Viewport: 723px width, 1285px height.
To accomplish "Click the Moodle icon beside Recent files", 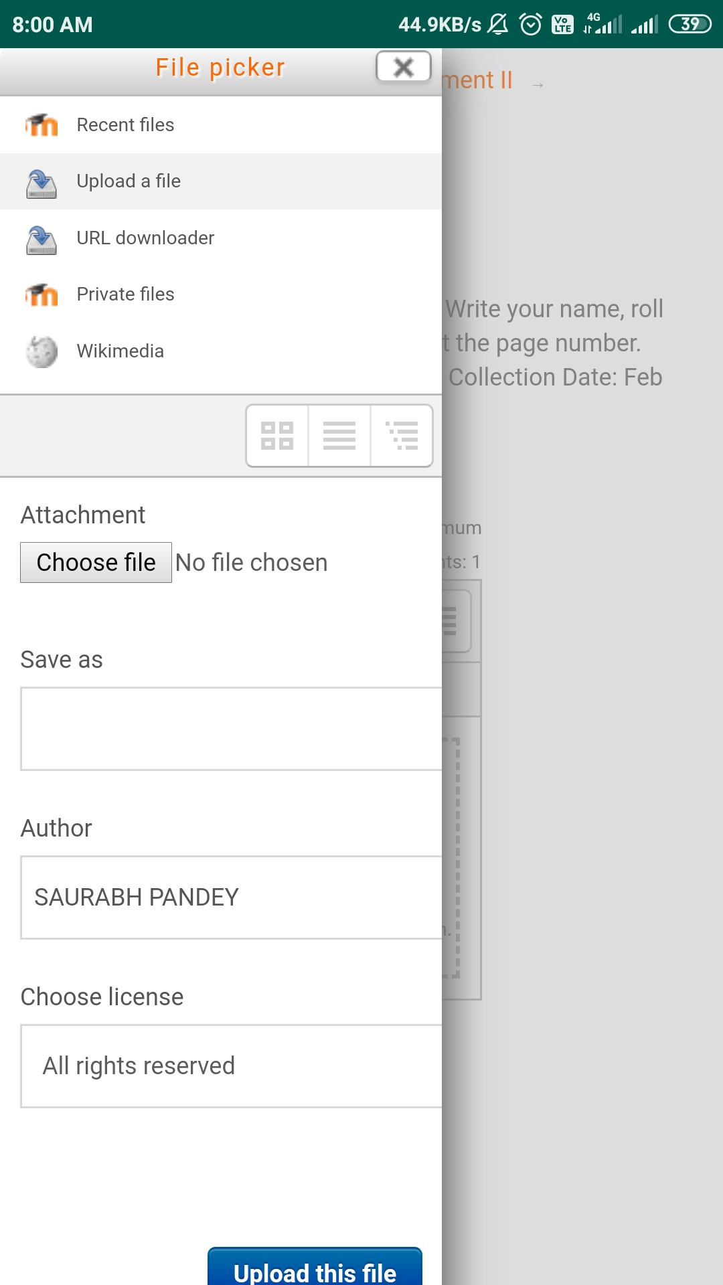I will (42, 125).
